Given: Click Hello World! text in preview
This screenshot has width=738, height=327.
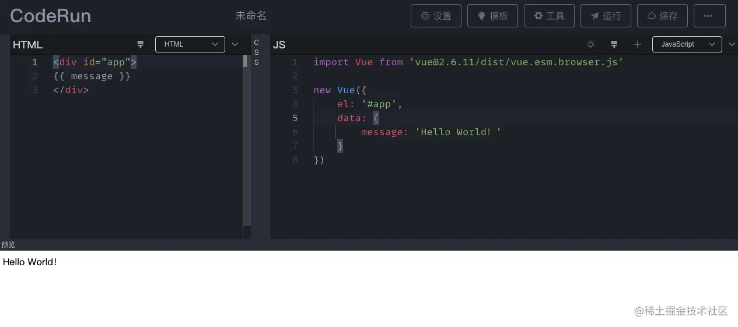Looking at the screenshot, I should (x=30, y=262).
